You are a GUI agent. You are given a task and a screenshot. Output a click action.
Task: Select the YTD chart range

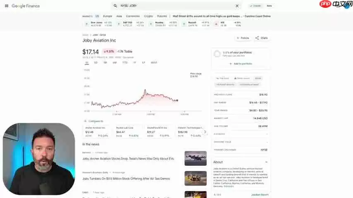[125, 63]
